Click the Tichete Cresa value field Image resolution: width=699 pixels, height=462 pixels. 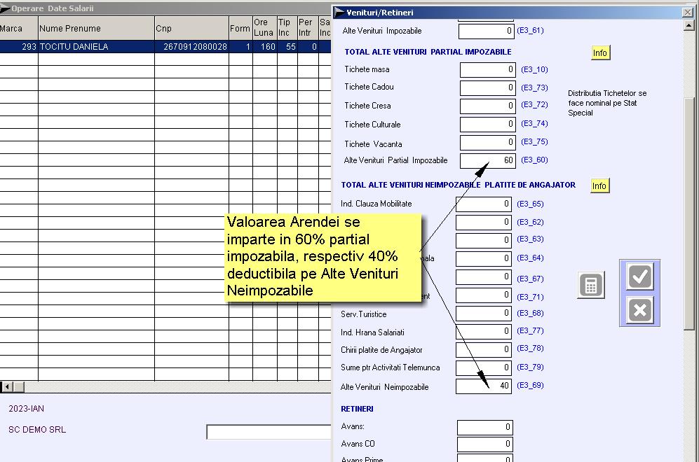[488, 106]
